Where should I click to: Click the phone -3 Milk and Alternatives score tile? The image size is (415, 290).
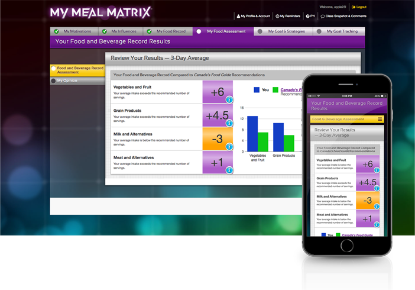click(x=368, y=201)
